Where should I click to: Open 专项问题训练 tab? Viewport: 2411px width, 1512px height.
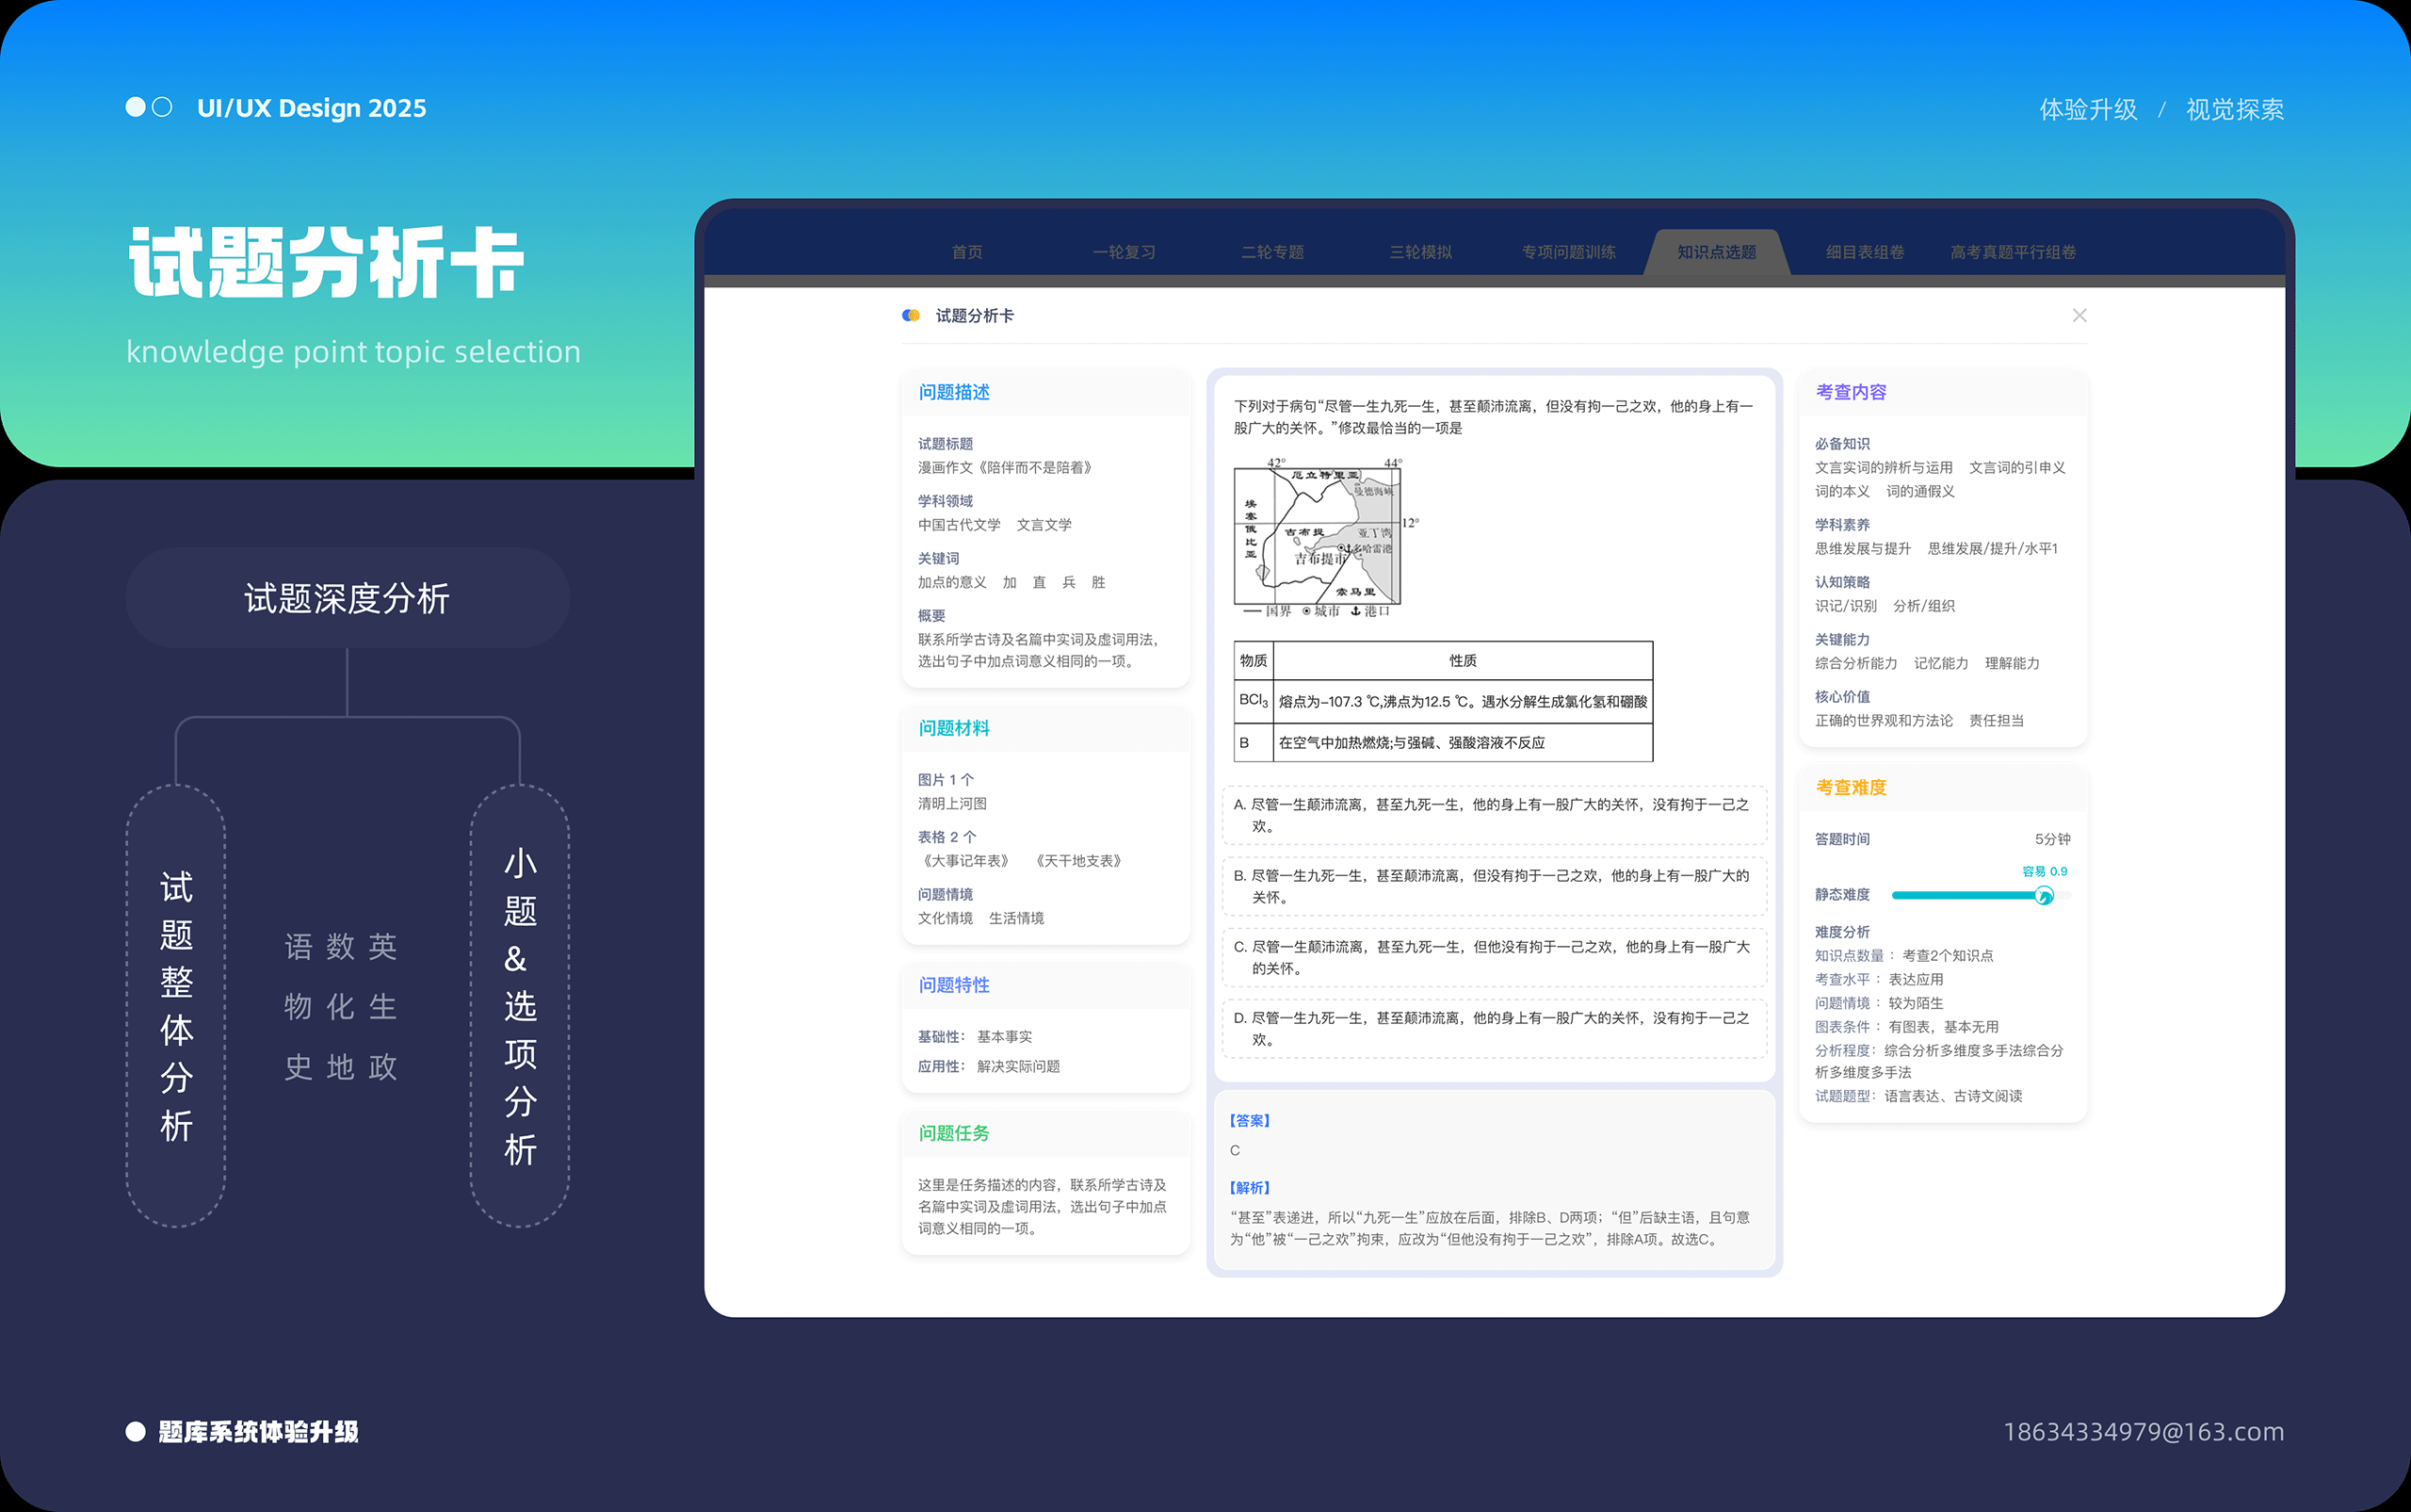(x=1568, y=252)
